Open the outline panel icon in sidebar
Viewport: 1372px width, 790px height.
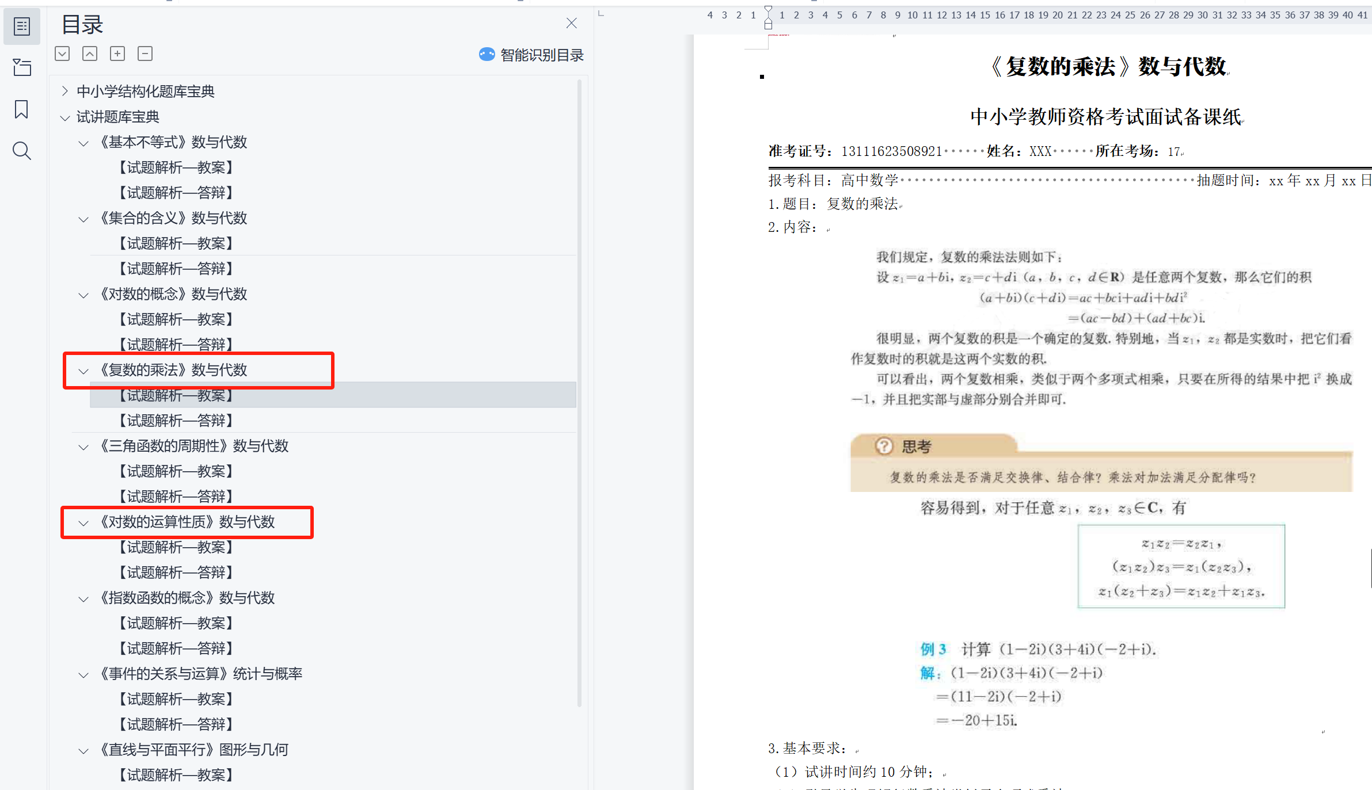click(x=22, y=26)
